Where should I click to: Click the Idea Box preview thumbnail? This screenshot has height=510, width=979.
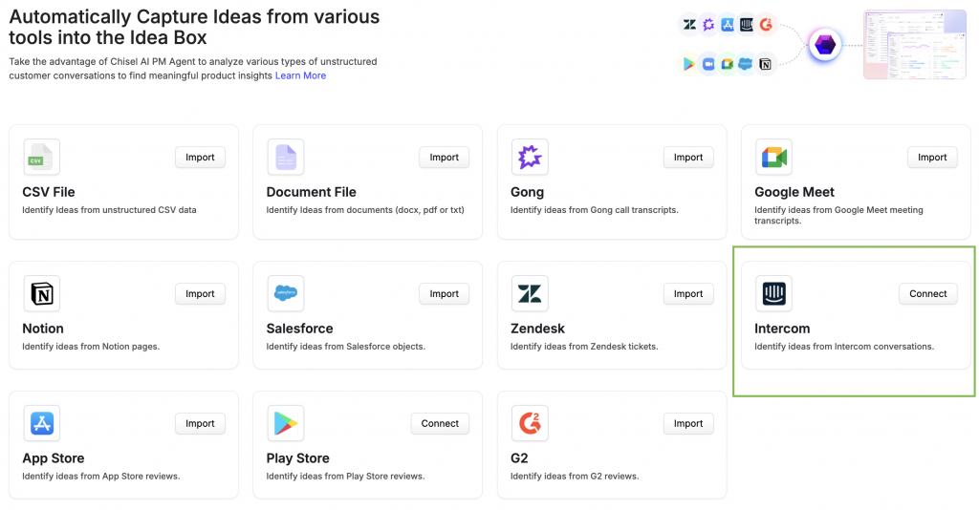coord(916,45)
